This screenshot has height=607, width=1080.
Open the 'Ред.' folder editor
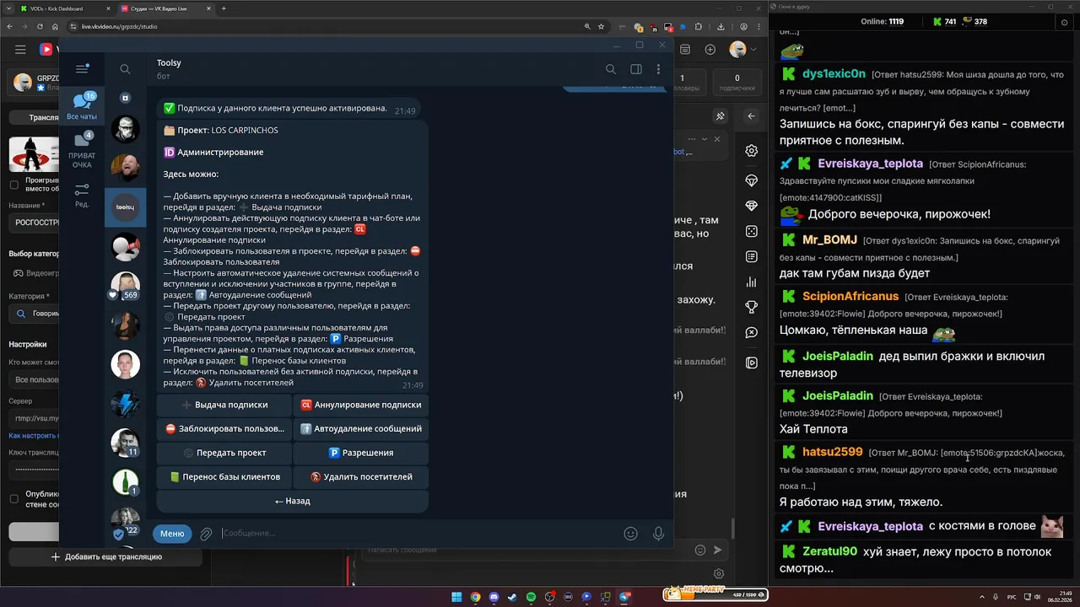coord(82,196)
